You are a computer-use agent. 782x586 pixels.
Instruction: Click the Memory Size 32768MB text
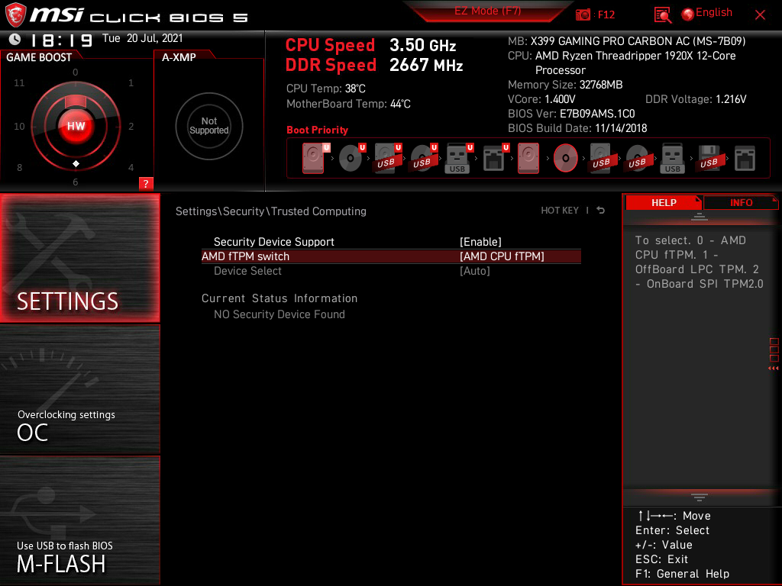tap(565, 85)
